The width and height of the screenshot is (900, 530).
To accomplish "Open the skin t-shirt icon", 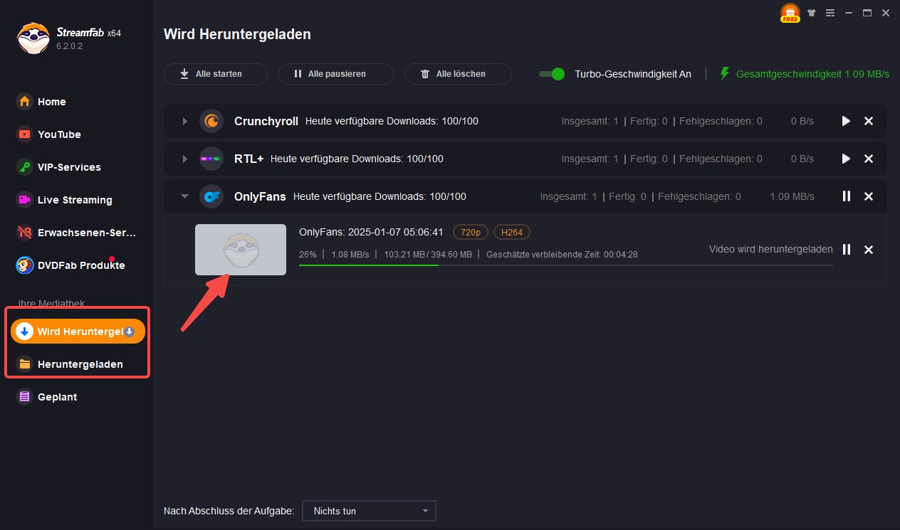I will click(811, 13).
